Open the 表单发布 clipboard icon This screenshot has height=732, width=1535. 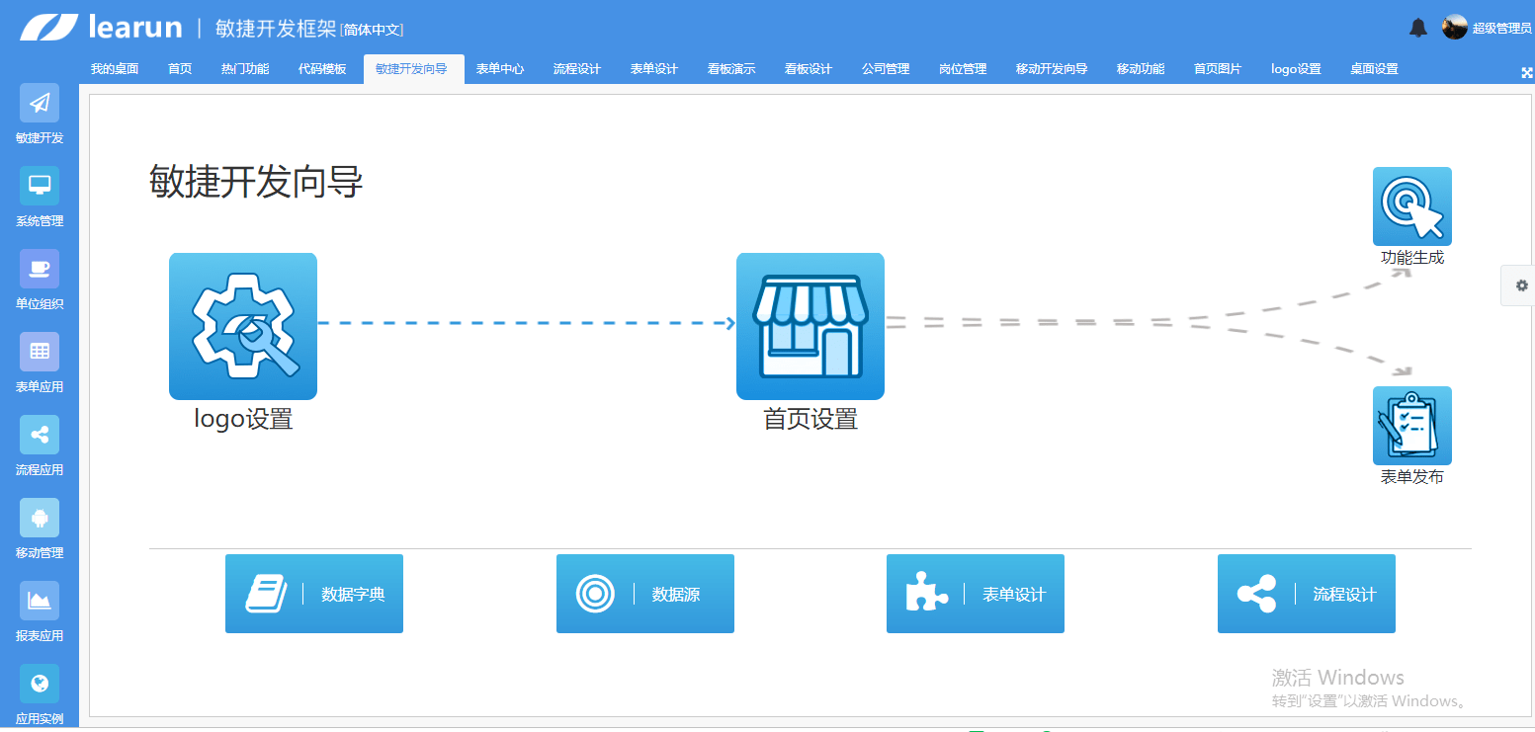point(1411,426)
